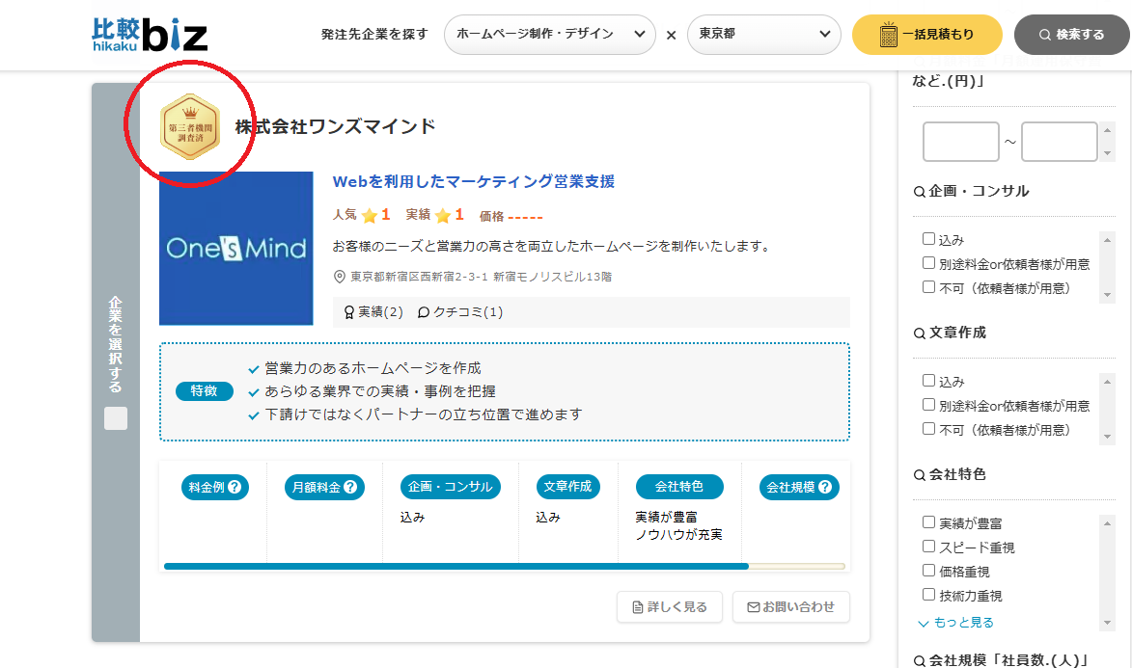This screenshot has width=1132, height=668.
Task: Enable スピード重視 filter checkbox
Action: tap(928, 547)
